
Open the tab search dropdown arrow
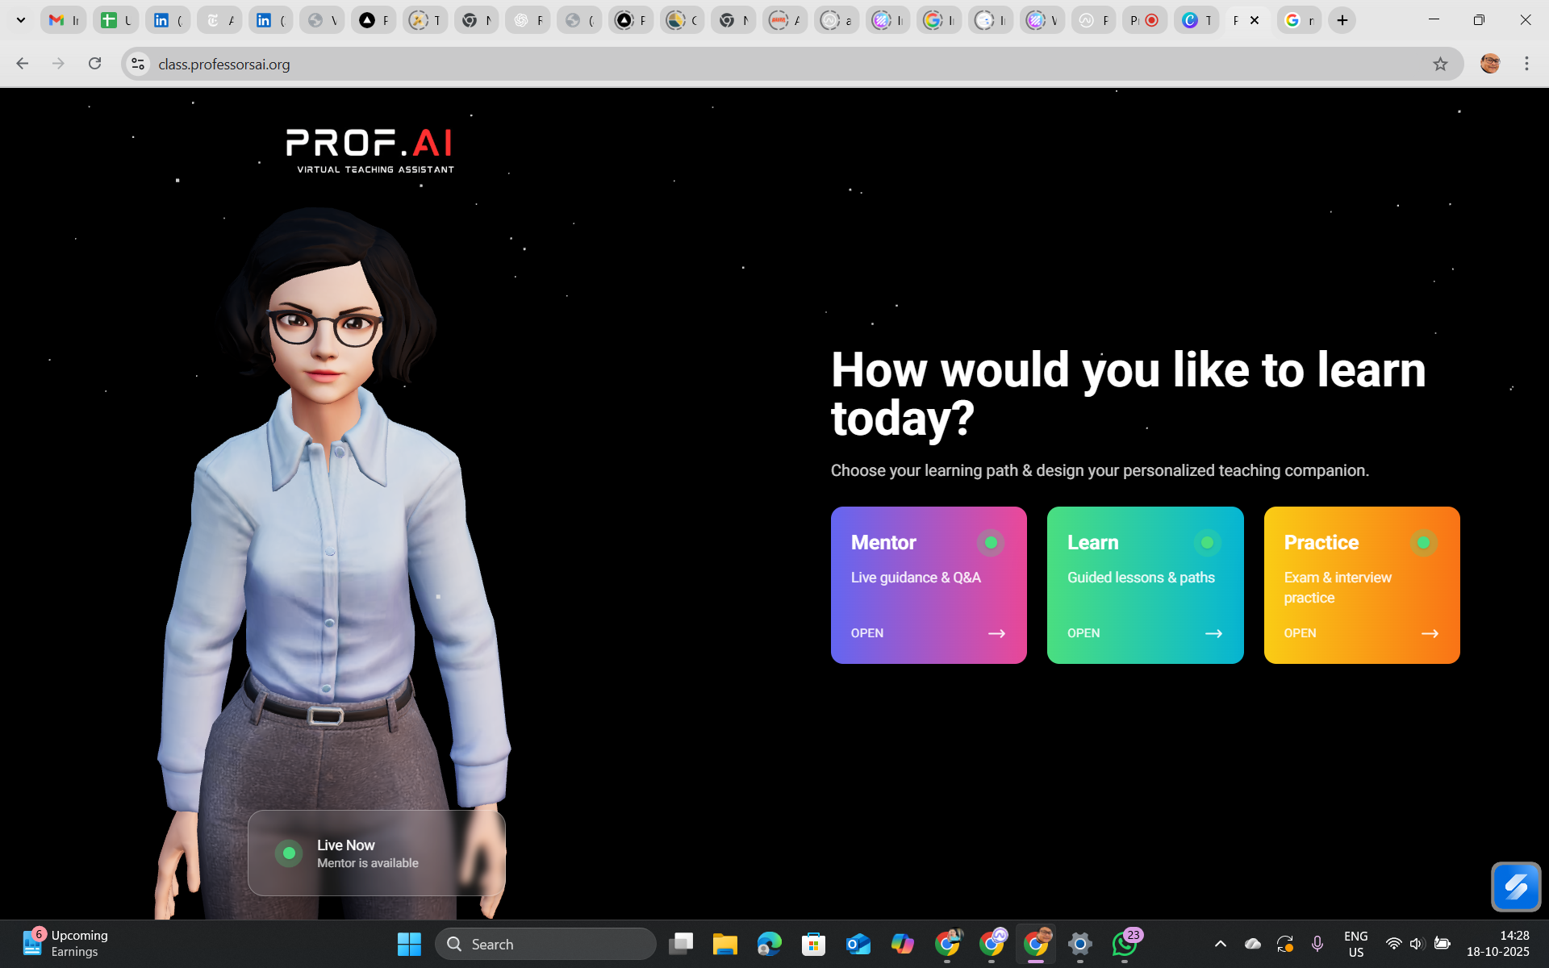point(21,19)
